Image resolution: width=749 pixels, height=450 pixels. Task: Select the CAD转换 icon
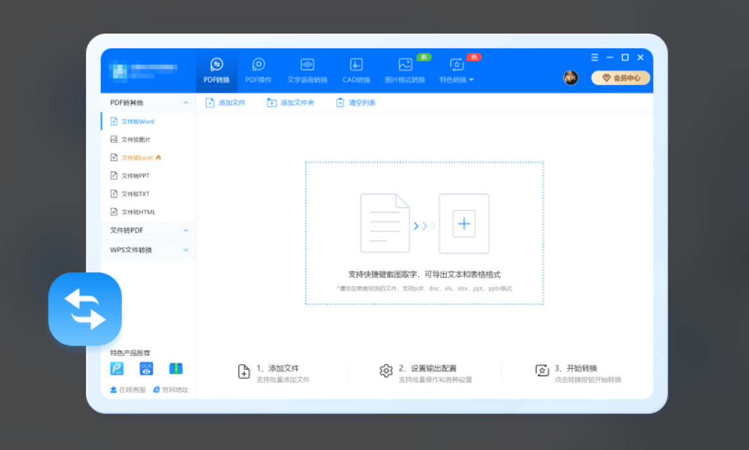(x=356, y=64)
